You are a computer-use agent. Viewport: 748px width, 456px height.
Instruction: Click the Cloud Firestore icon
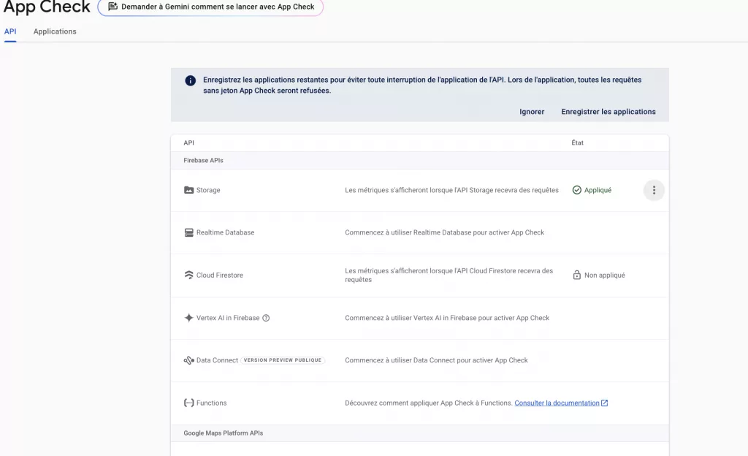tap(189, 275)
